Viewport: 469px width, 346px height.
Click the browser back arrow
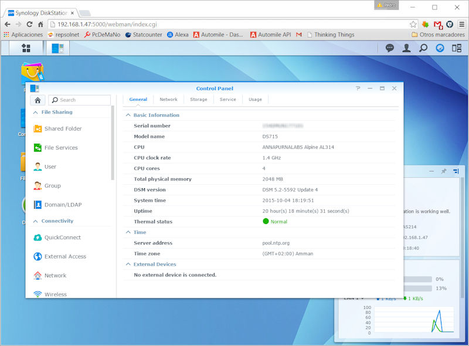click(x=8, y=24)
